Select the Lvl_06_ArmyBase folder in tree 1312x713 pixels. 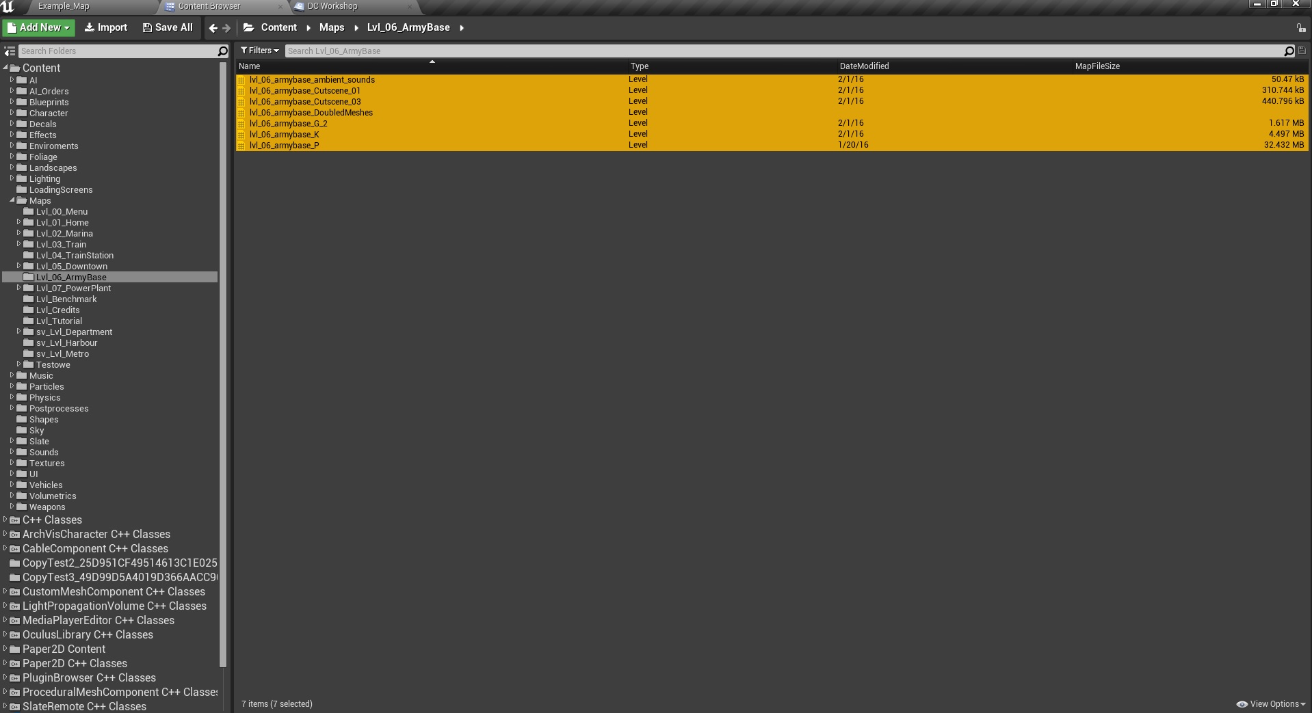[110, 278]
